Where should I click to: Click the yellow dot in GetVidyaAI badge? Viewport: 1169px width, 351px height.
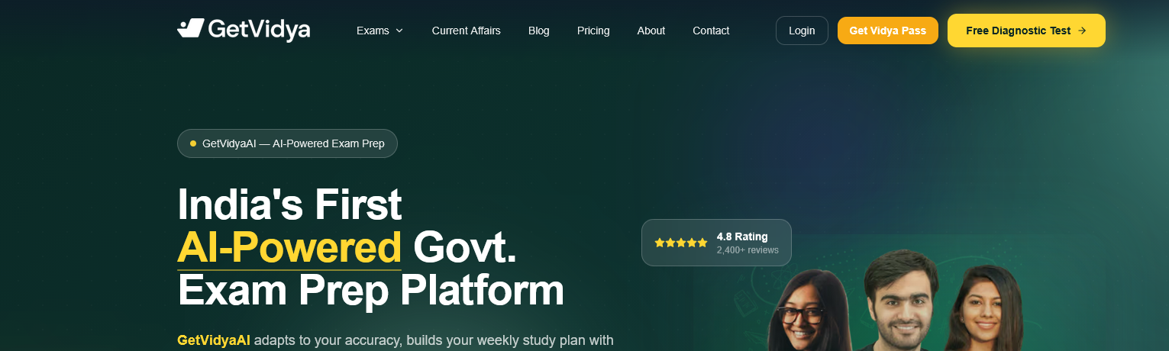[193, 143]
